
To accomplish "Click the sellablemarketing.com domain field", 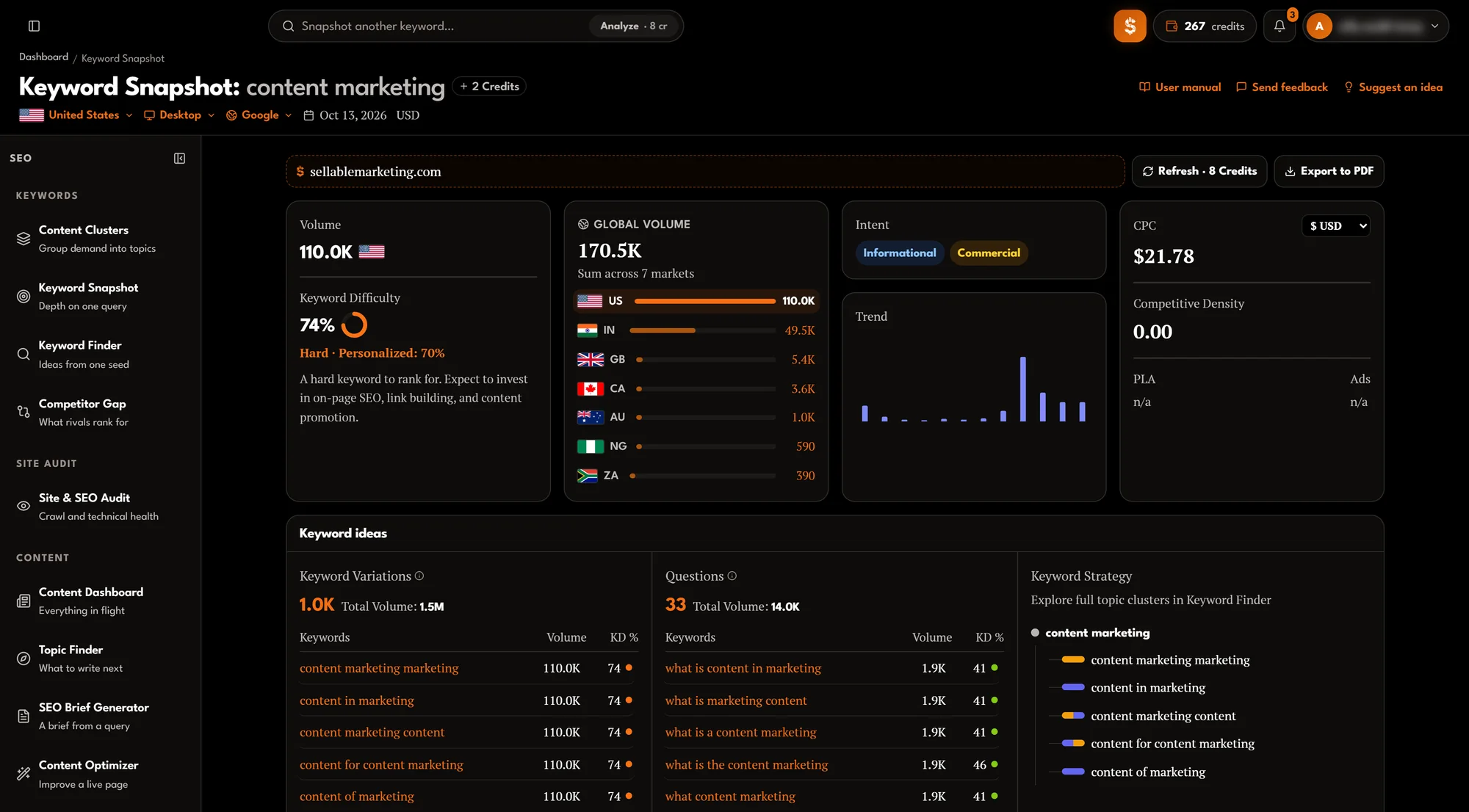I will 705,171.
